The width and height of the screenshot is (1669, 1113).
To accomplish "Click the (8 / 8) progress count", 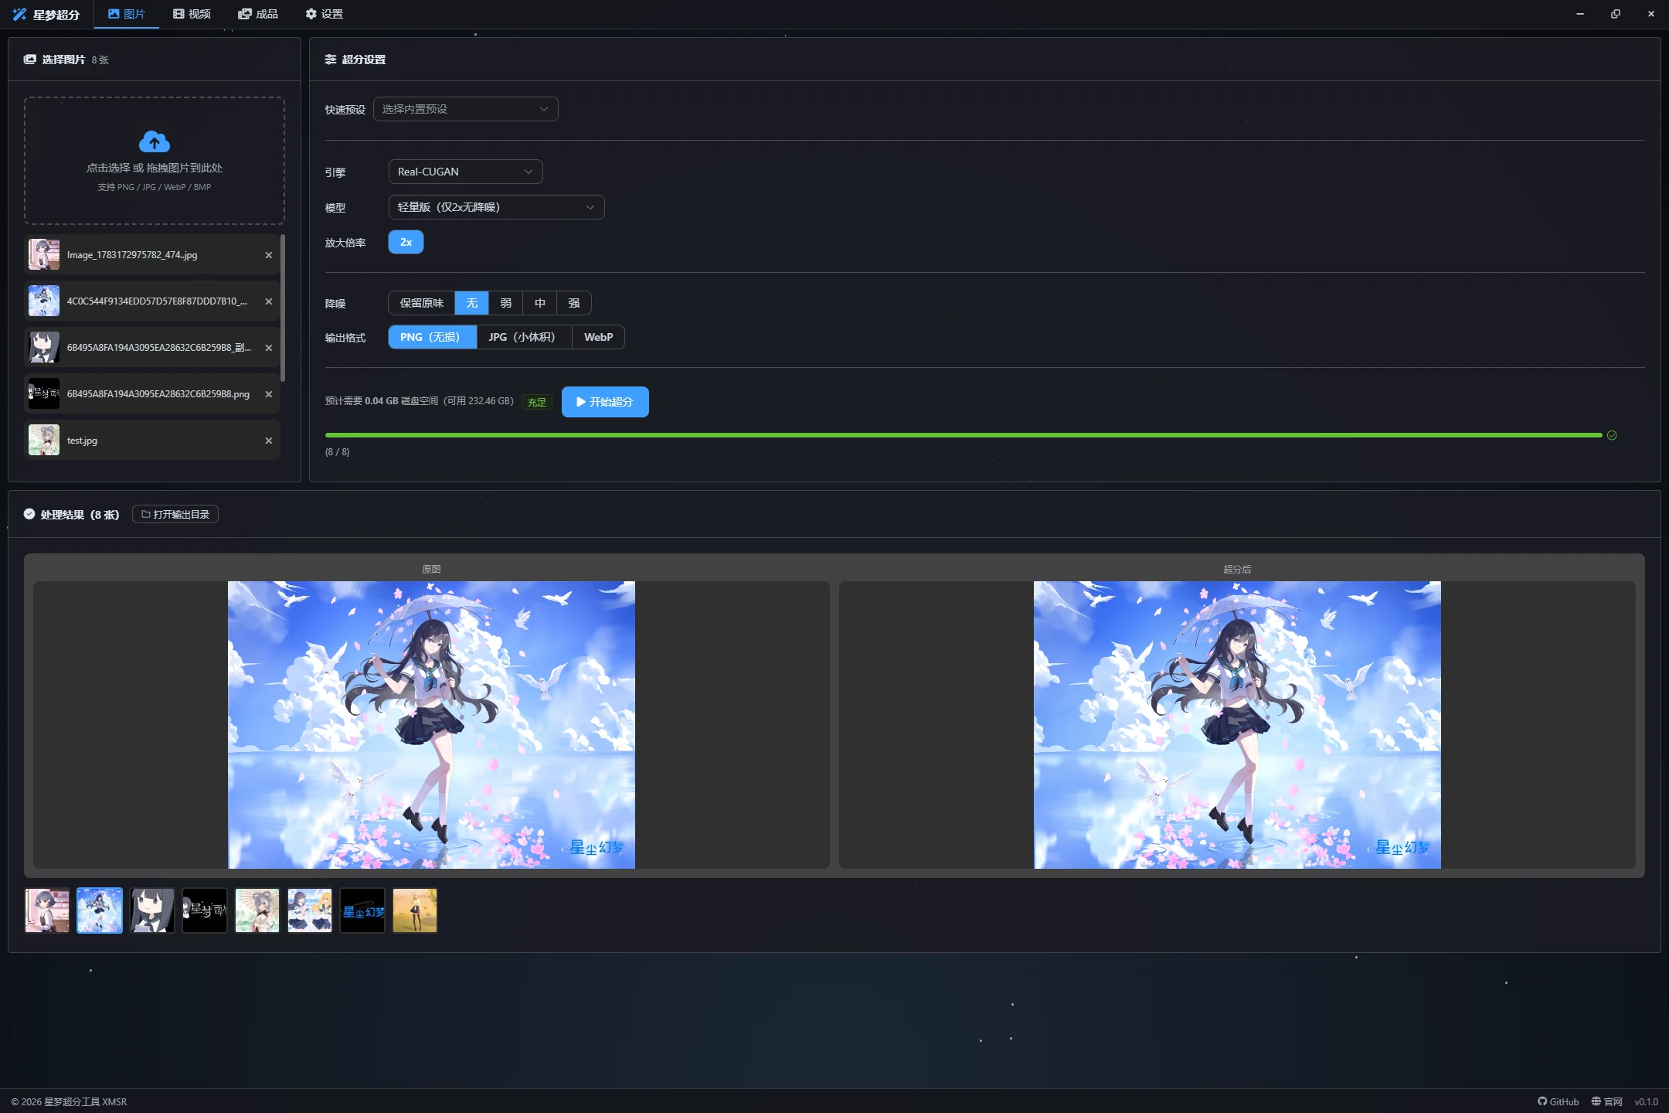I will (337, 452).
